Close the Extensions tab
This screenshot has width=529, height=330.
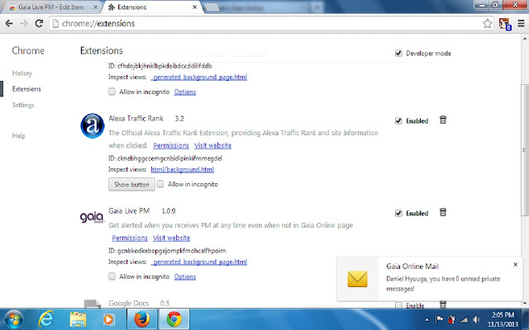coord(195,7)
